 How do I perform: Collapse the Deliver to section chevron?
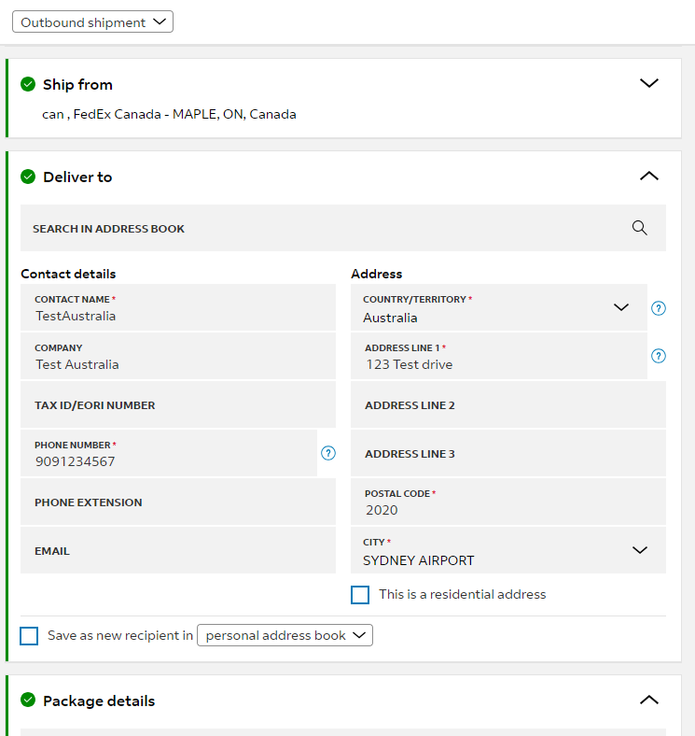(x=649, y=176)
